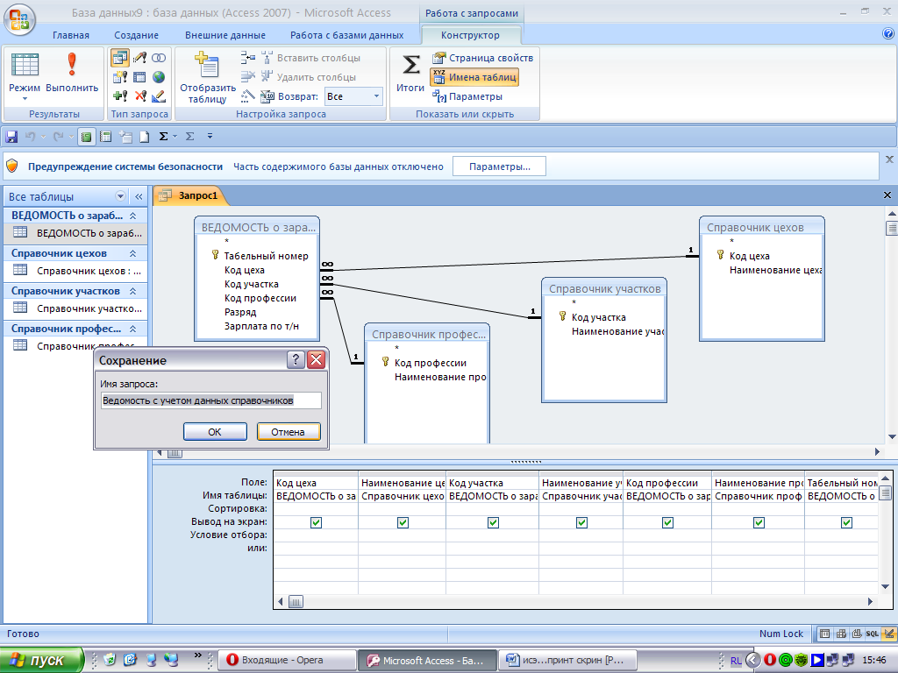898x673 pixels.
Task: Select the Конструктор ribbon tab
Action: (x=470, y=35)
